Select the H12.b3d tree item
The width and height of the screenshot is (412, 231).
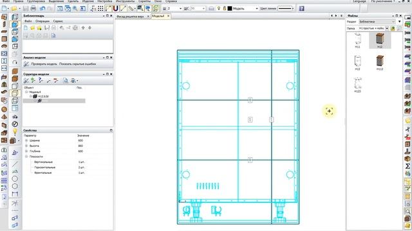[x=43, y=96]
